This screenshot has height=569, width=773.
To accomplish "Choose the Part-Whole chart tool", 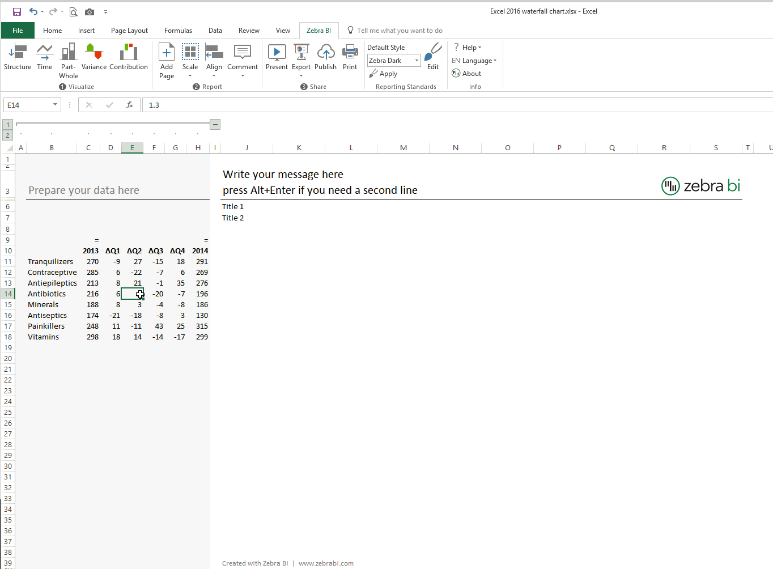I will click(x=69, y=61).
